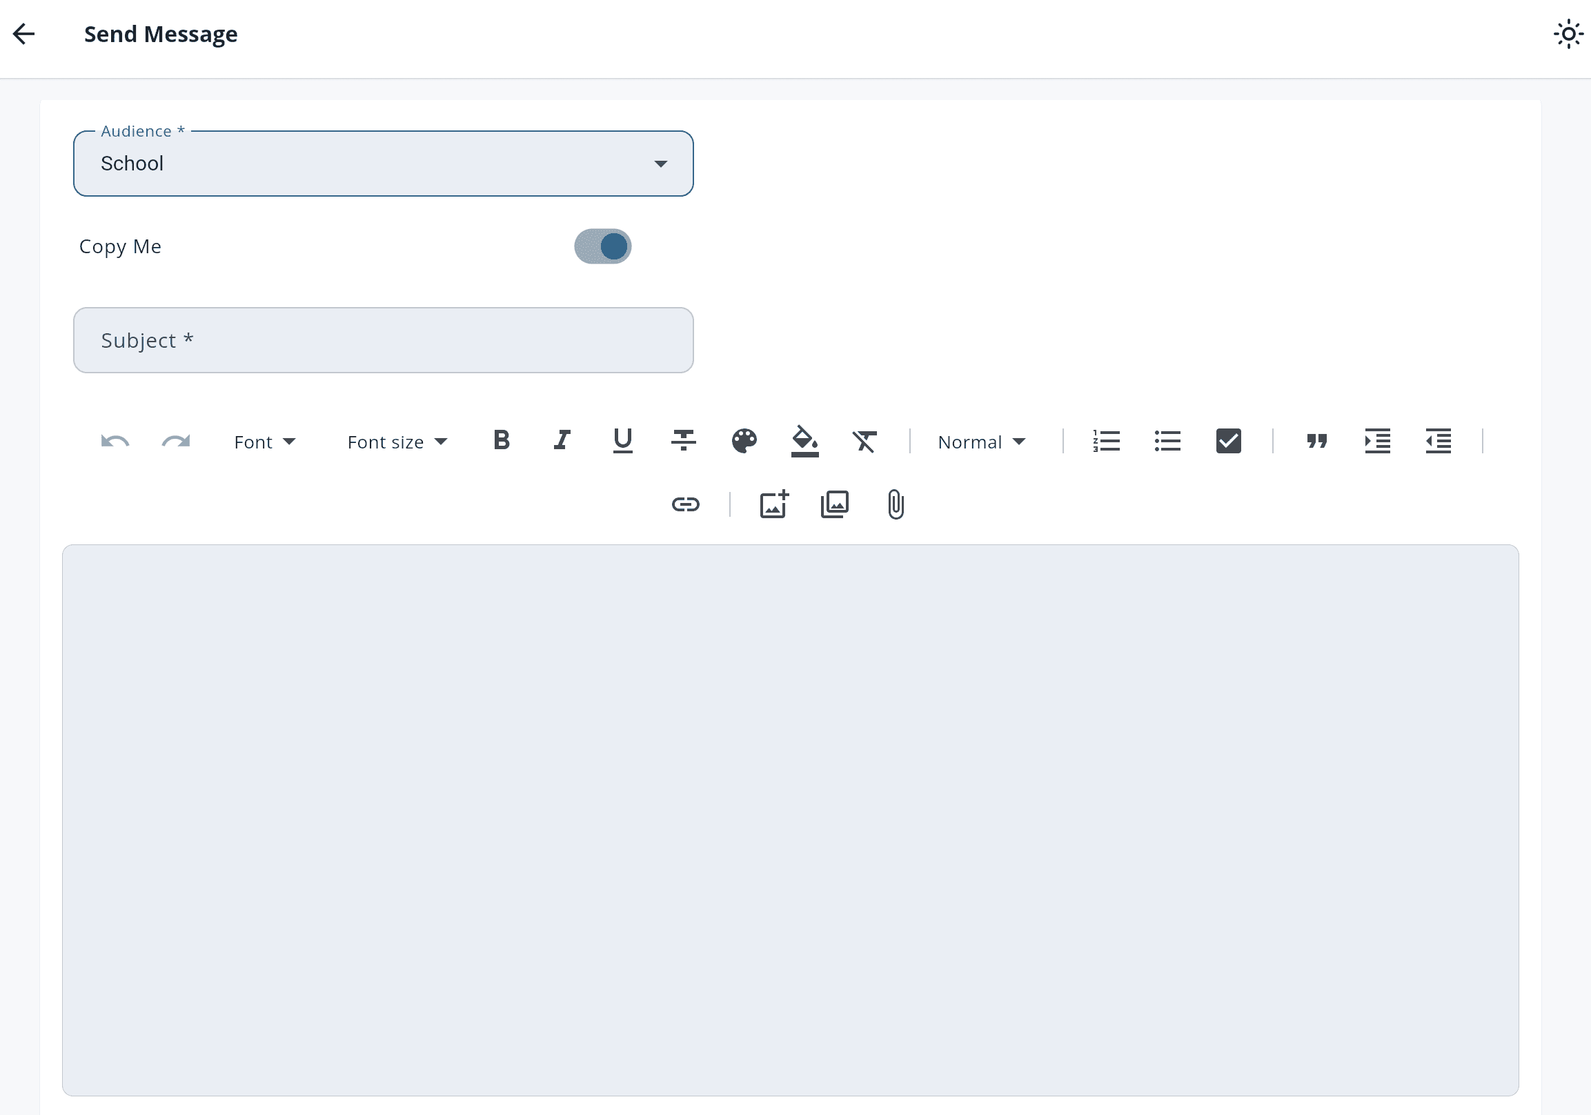
Task: Open the Font size dropdown
Action: [x=397, y=442]
